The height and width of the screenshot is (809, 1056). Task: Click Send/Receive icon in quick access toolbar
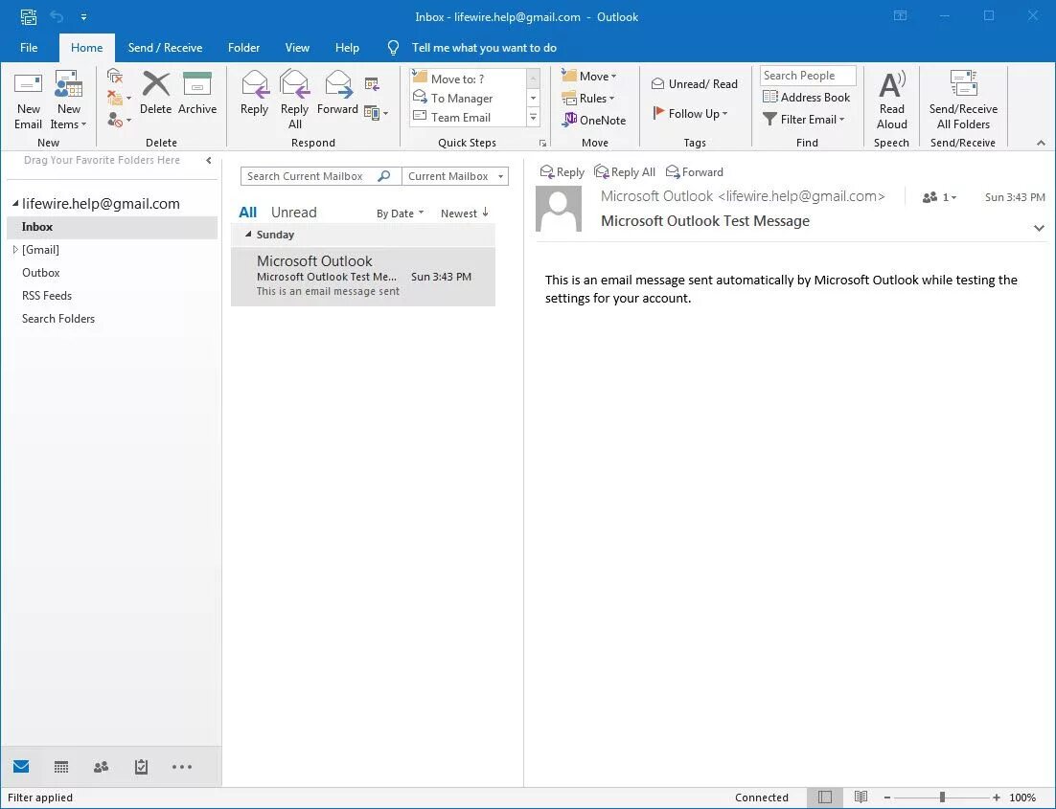coord(29,16)
